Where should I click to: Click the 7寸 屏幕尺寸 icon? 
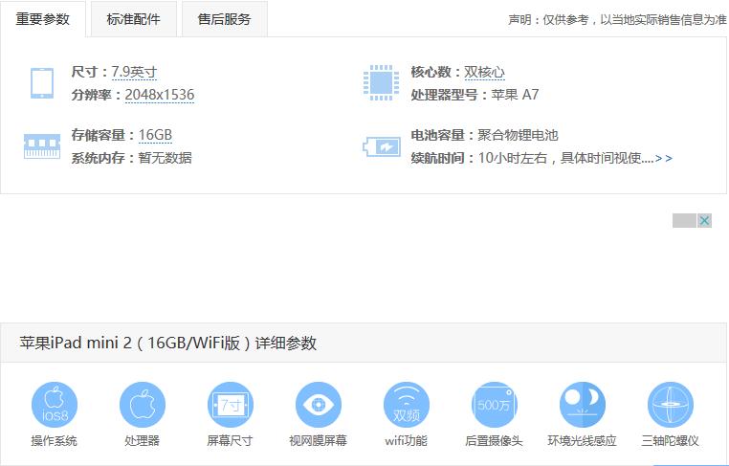(231, 405)
